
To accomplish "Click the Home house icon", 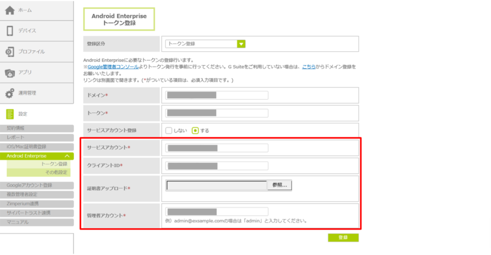I will 10,10.
